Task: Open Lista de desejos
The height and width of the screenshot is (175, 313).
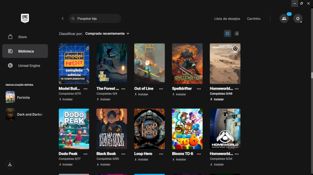Action: (x=227, y=19)
